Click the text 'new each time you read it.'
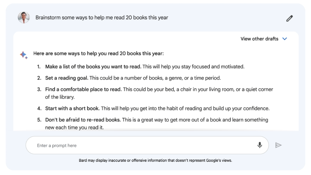Image resolution: width=311 pixels, height=175 pixels. (x=74, y=128)
